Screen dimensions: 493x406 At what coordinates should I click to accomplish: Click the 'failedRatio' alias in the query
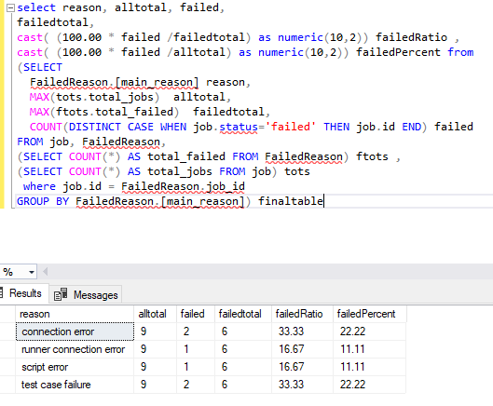tap(411, 37)
